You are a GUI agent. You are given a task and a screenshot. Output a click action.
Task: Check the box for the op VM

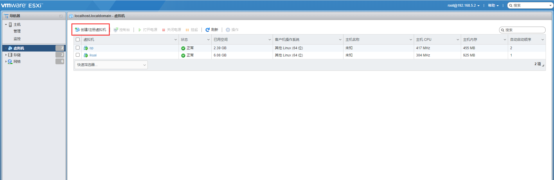pyautogui.click(x=78, y=48)
